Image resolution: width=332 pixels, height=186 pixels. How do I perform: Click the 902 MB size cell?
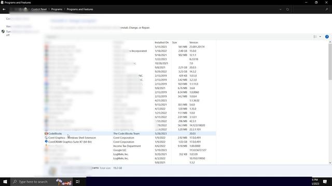click(x=183, y=55)
